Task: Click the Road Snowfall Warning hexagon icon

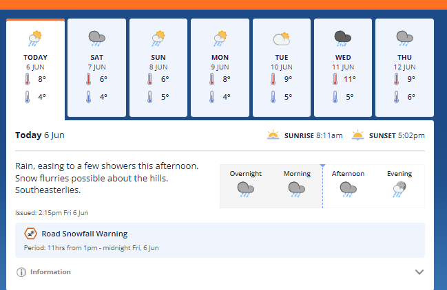Action: point(30,234)
